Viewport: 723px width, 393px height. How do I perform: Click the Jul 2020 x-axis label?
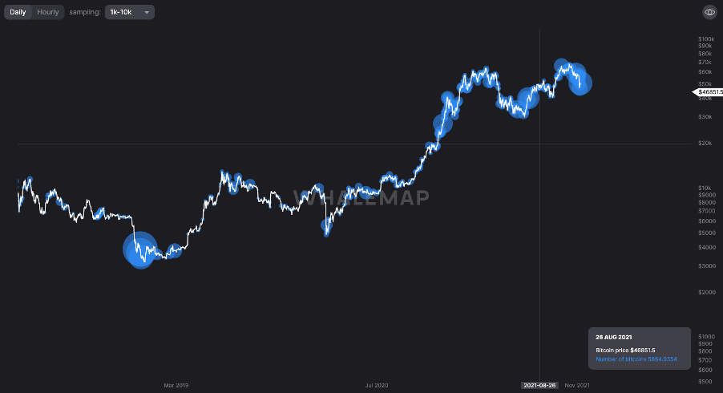click(x=377, y=386)
